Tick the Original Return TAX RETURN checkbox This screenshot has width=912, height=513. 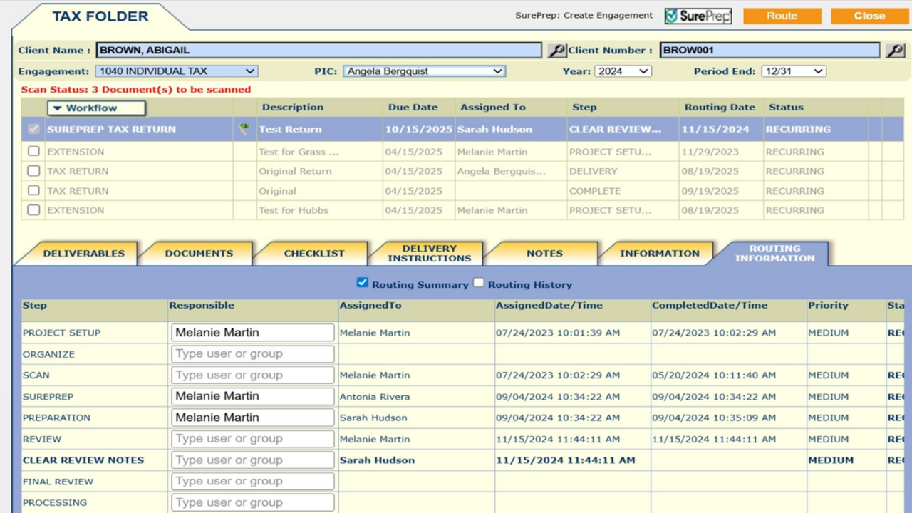[x=33, y=171]
